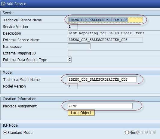This screenshot has width=160, height=139.
Task: Click the Technical Service Name label
Action: point(22,20)
